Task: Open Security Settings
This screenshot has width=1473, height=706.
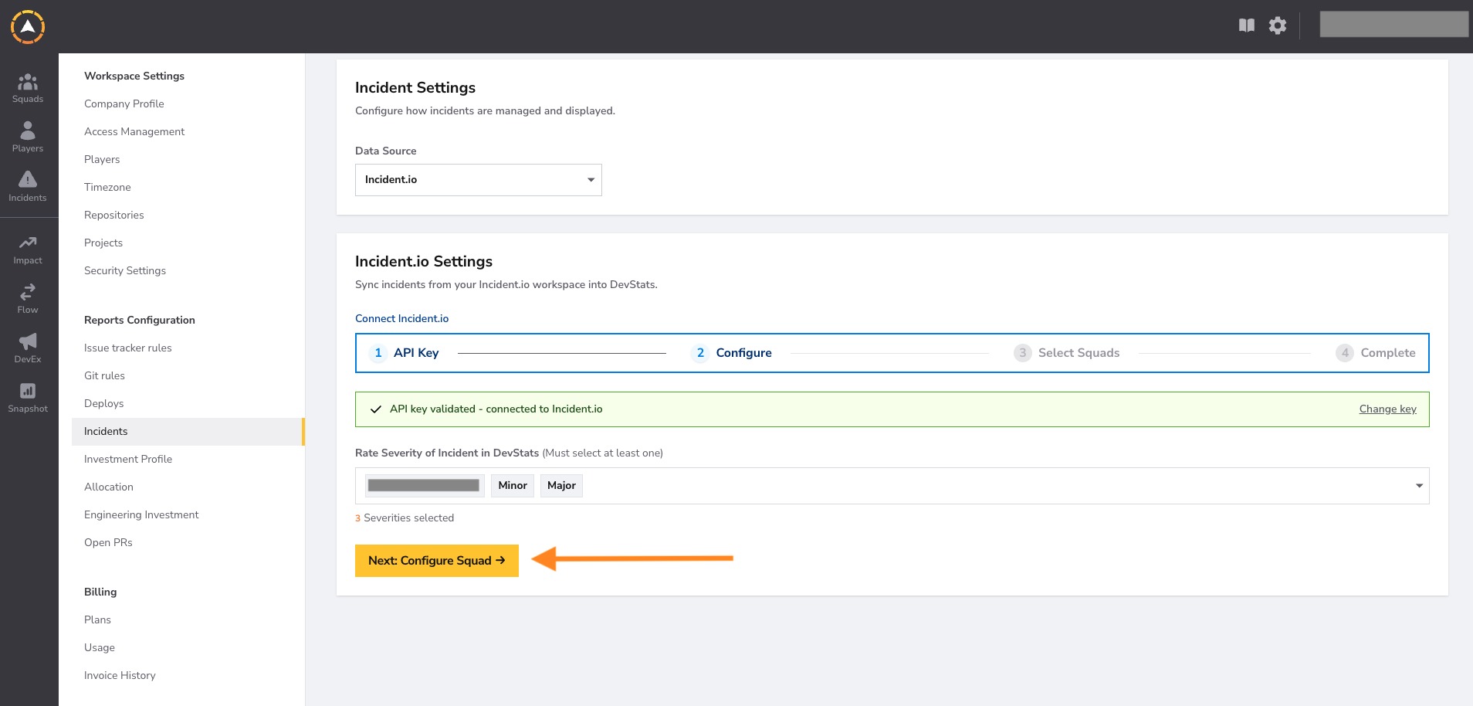Action: [125, 270]
